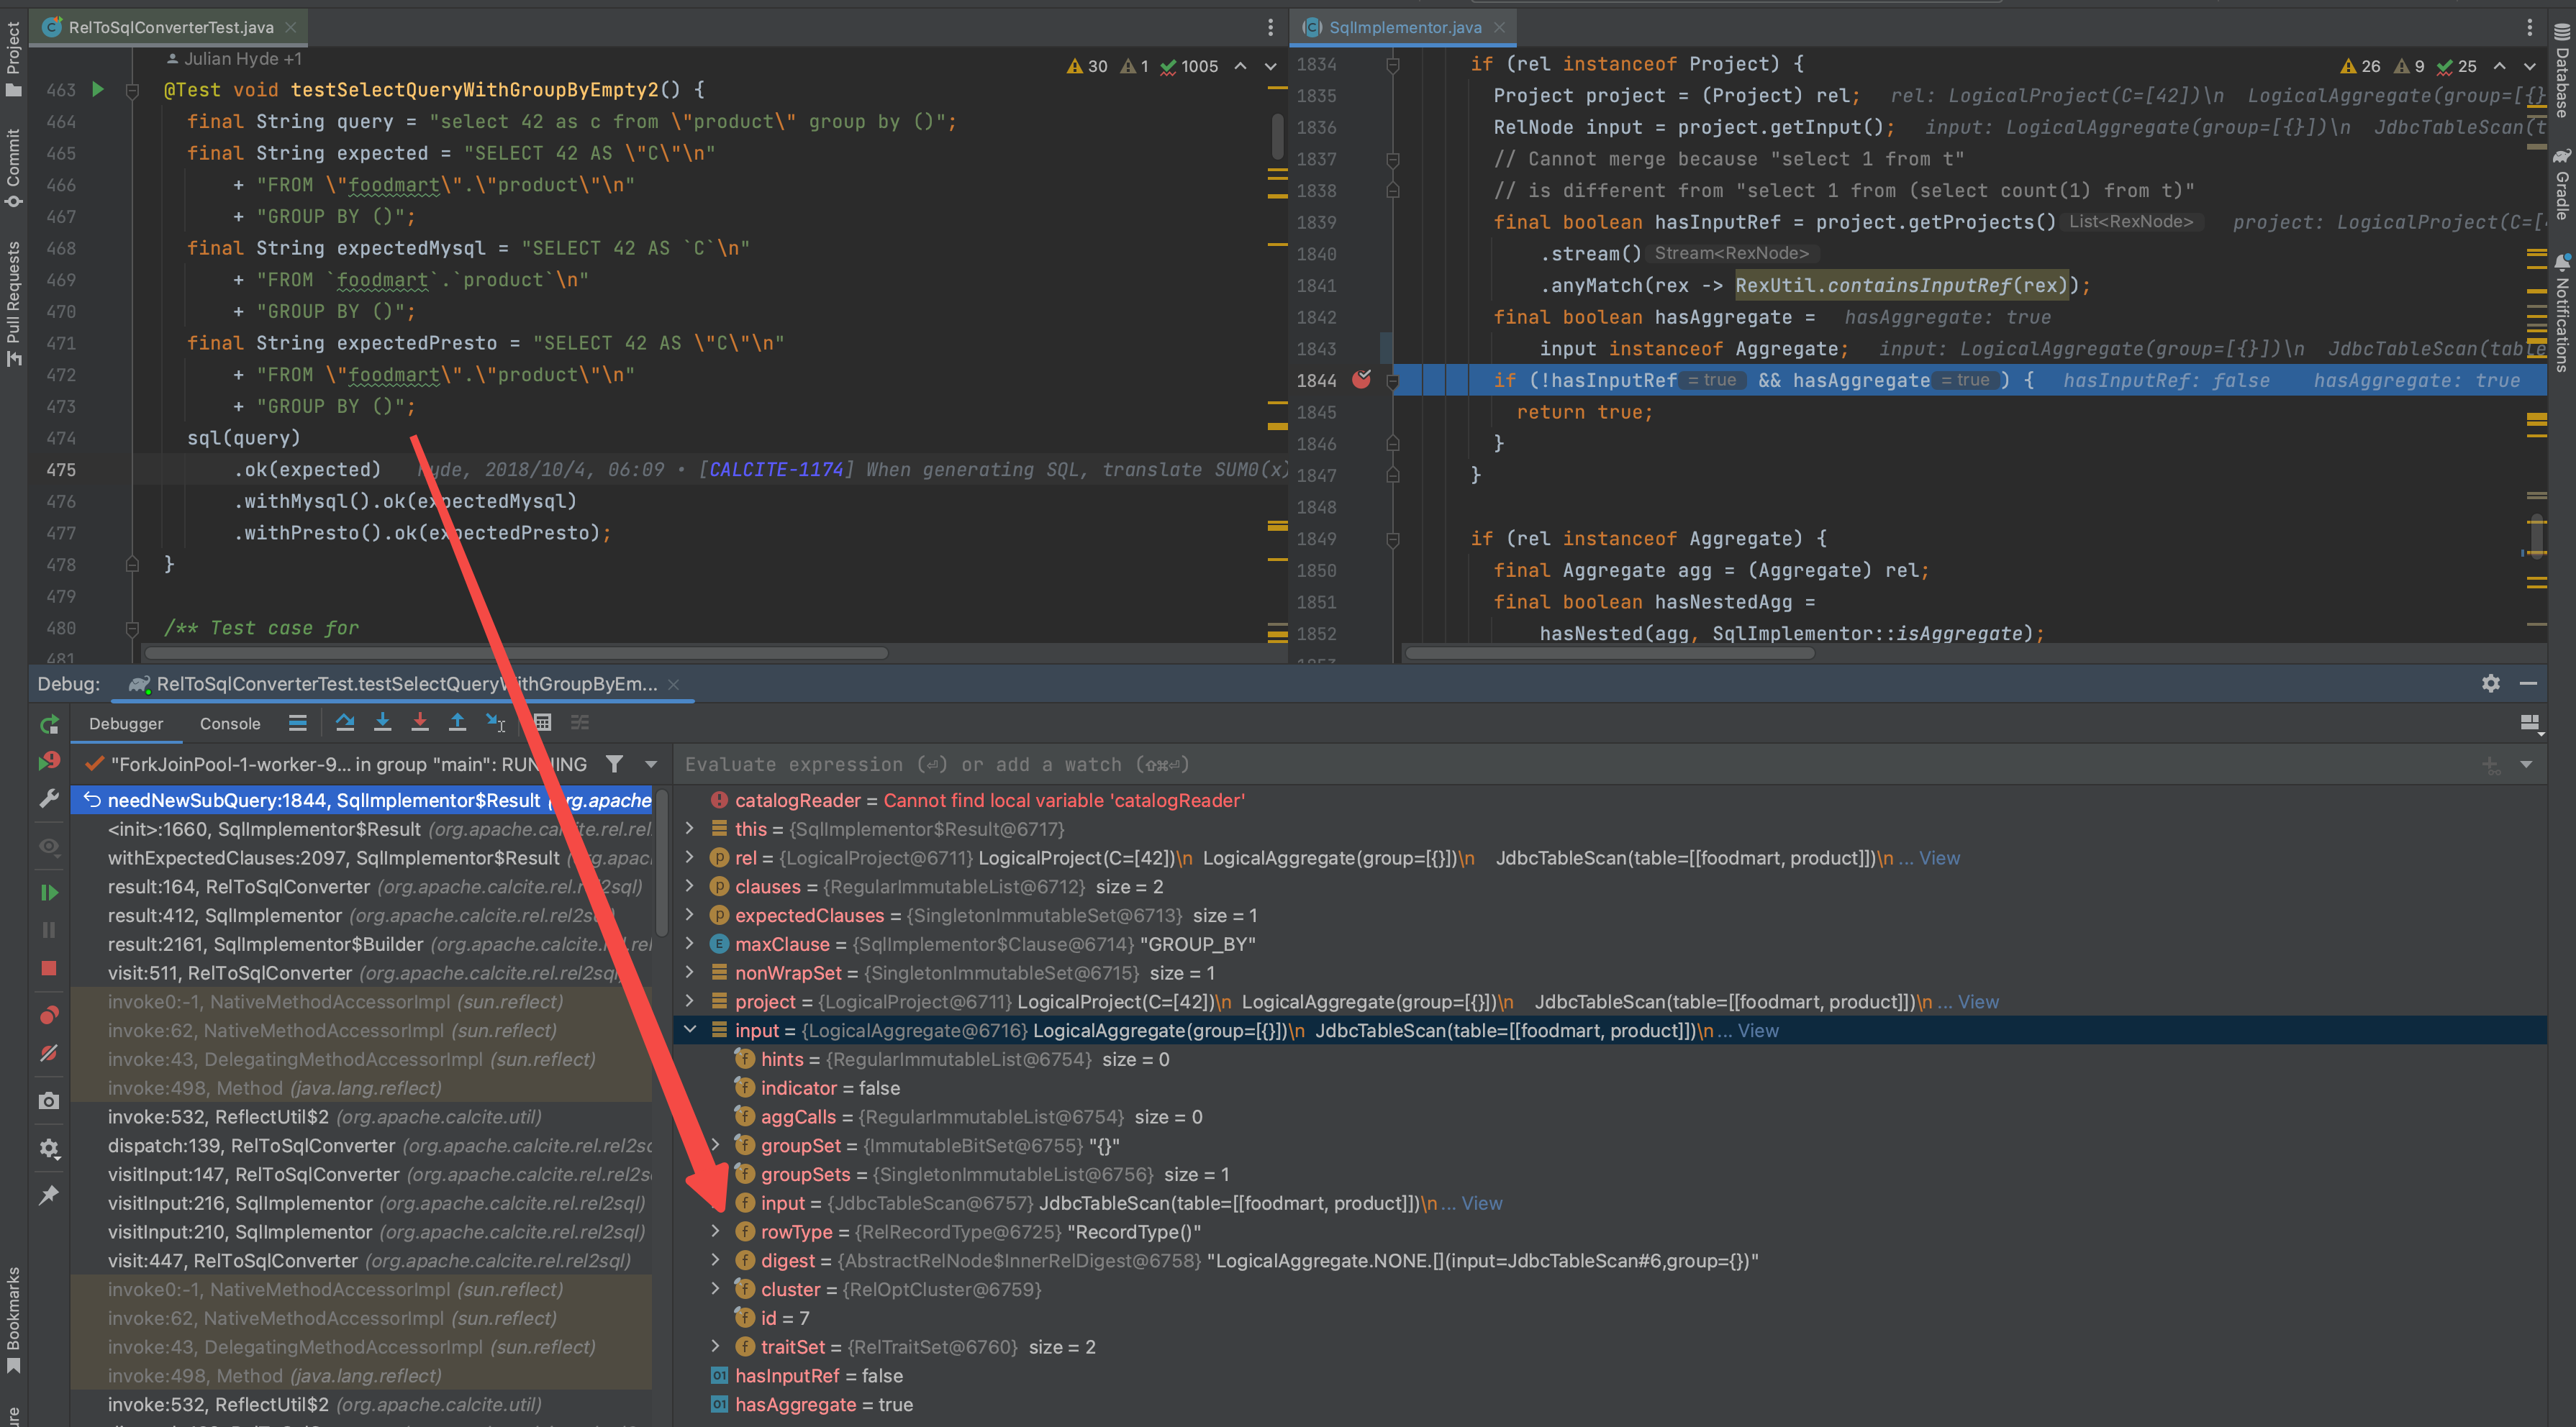Open Debug panel settings gear top right
Viewport: 2576px width, 1427px height.
tap(2491, 683)
